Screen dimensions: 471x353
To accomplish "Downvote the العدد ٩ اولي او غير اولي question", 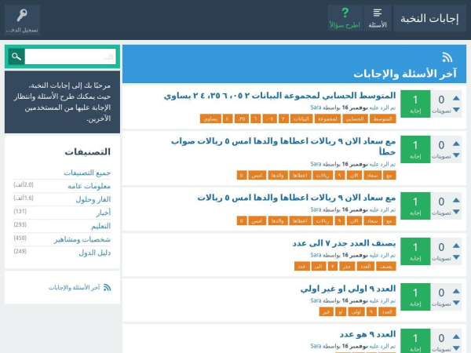I will (x=457, y=304).
